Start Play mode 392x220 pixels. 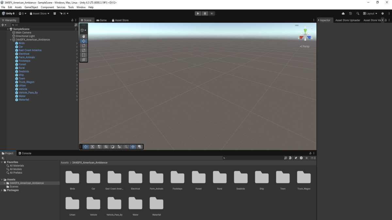point(198,13)
